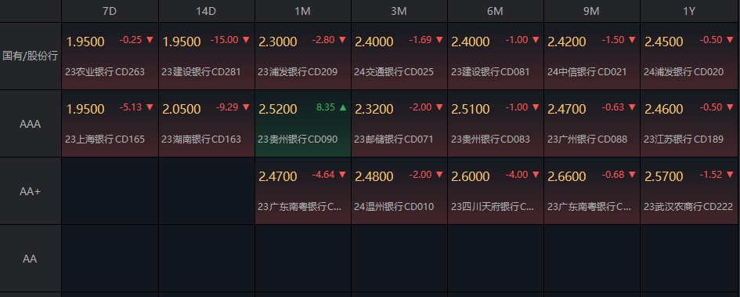Select the 1Y tenor column header
This screenshot has width=740, height=297.
click(690, 11)
